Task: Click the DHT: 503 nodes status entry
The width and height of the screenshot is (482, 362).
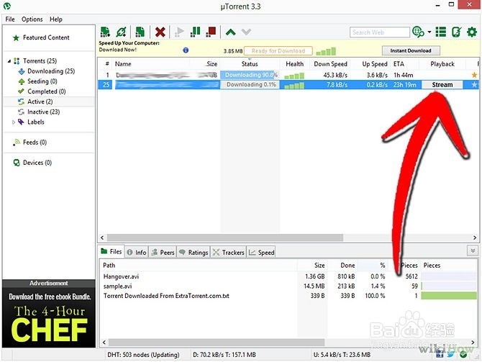Action: (143, 355)
